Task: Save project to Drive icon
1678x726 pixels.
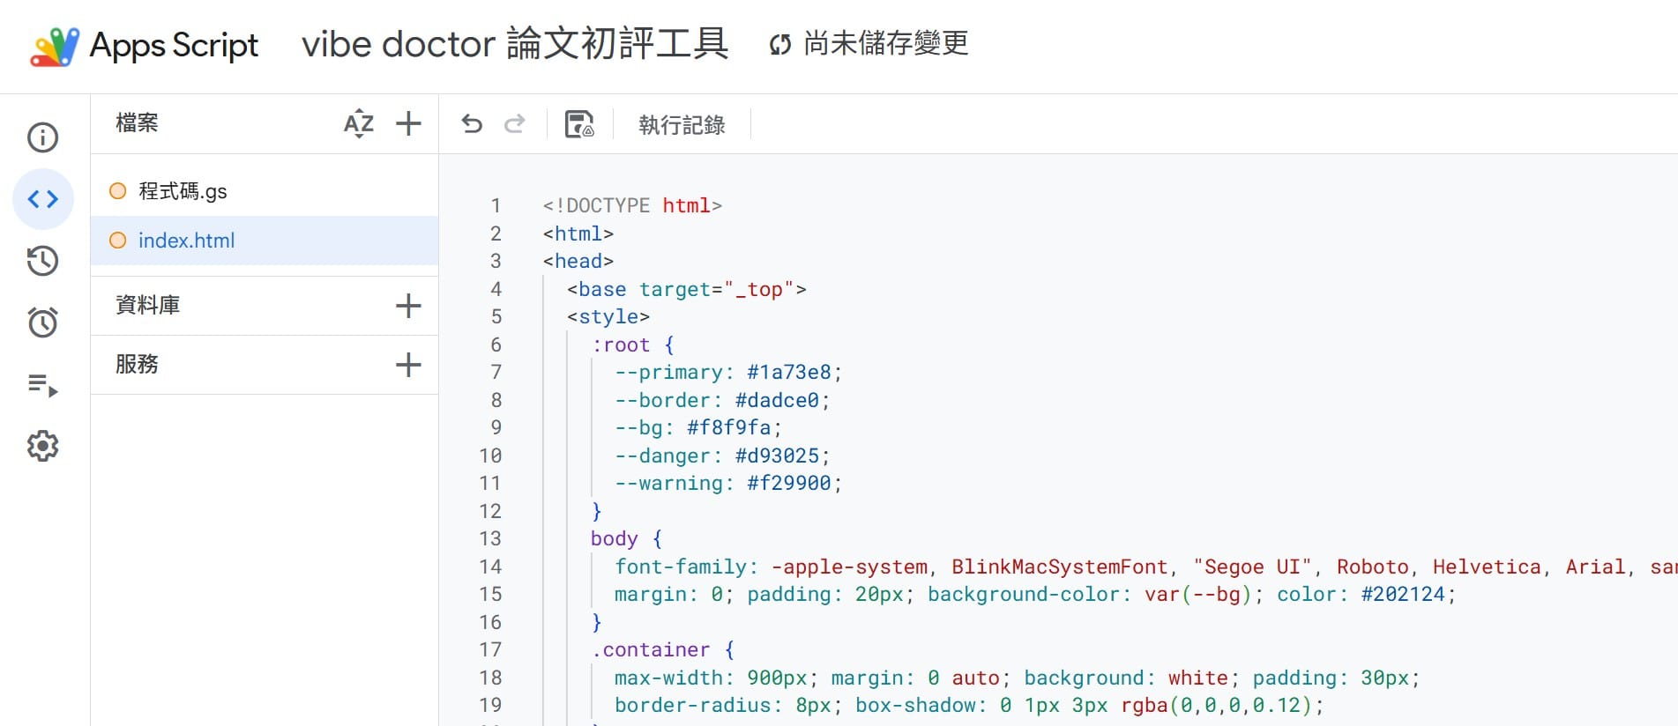Action: coord(579,124)
